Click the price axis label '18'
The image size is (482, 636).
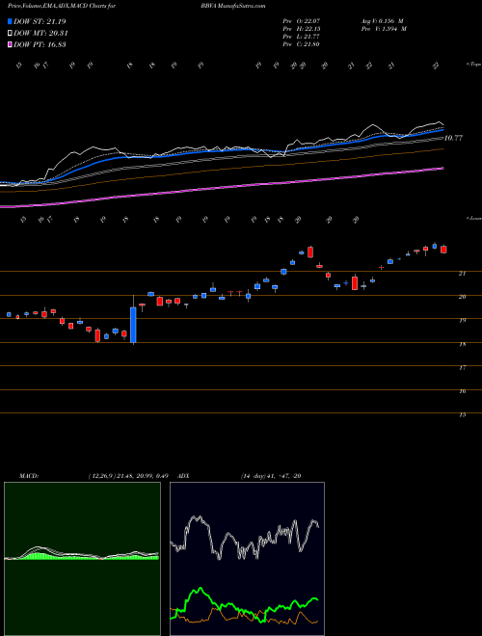click(462, 344)
